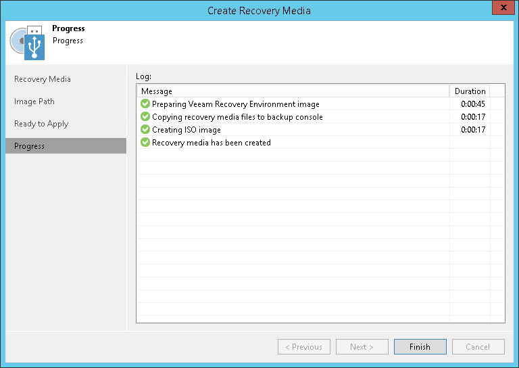Screen dimensions: 519x368
Task: Open the Recovery Media wizard step
Action: (43, 79)
